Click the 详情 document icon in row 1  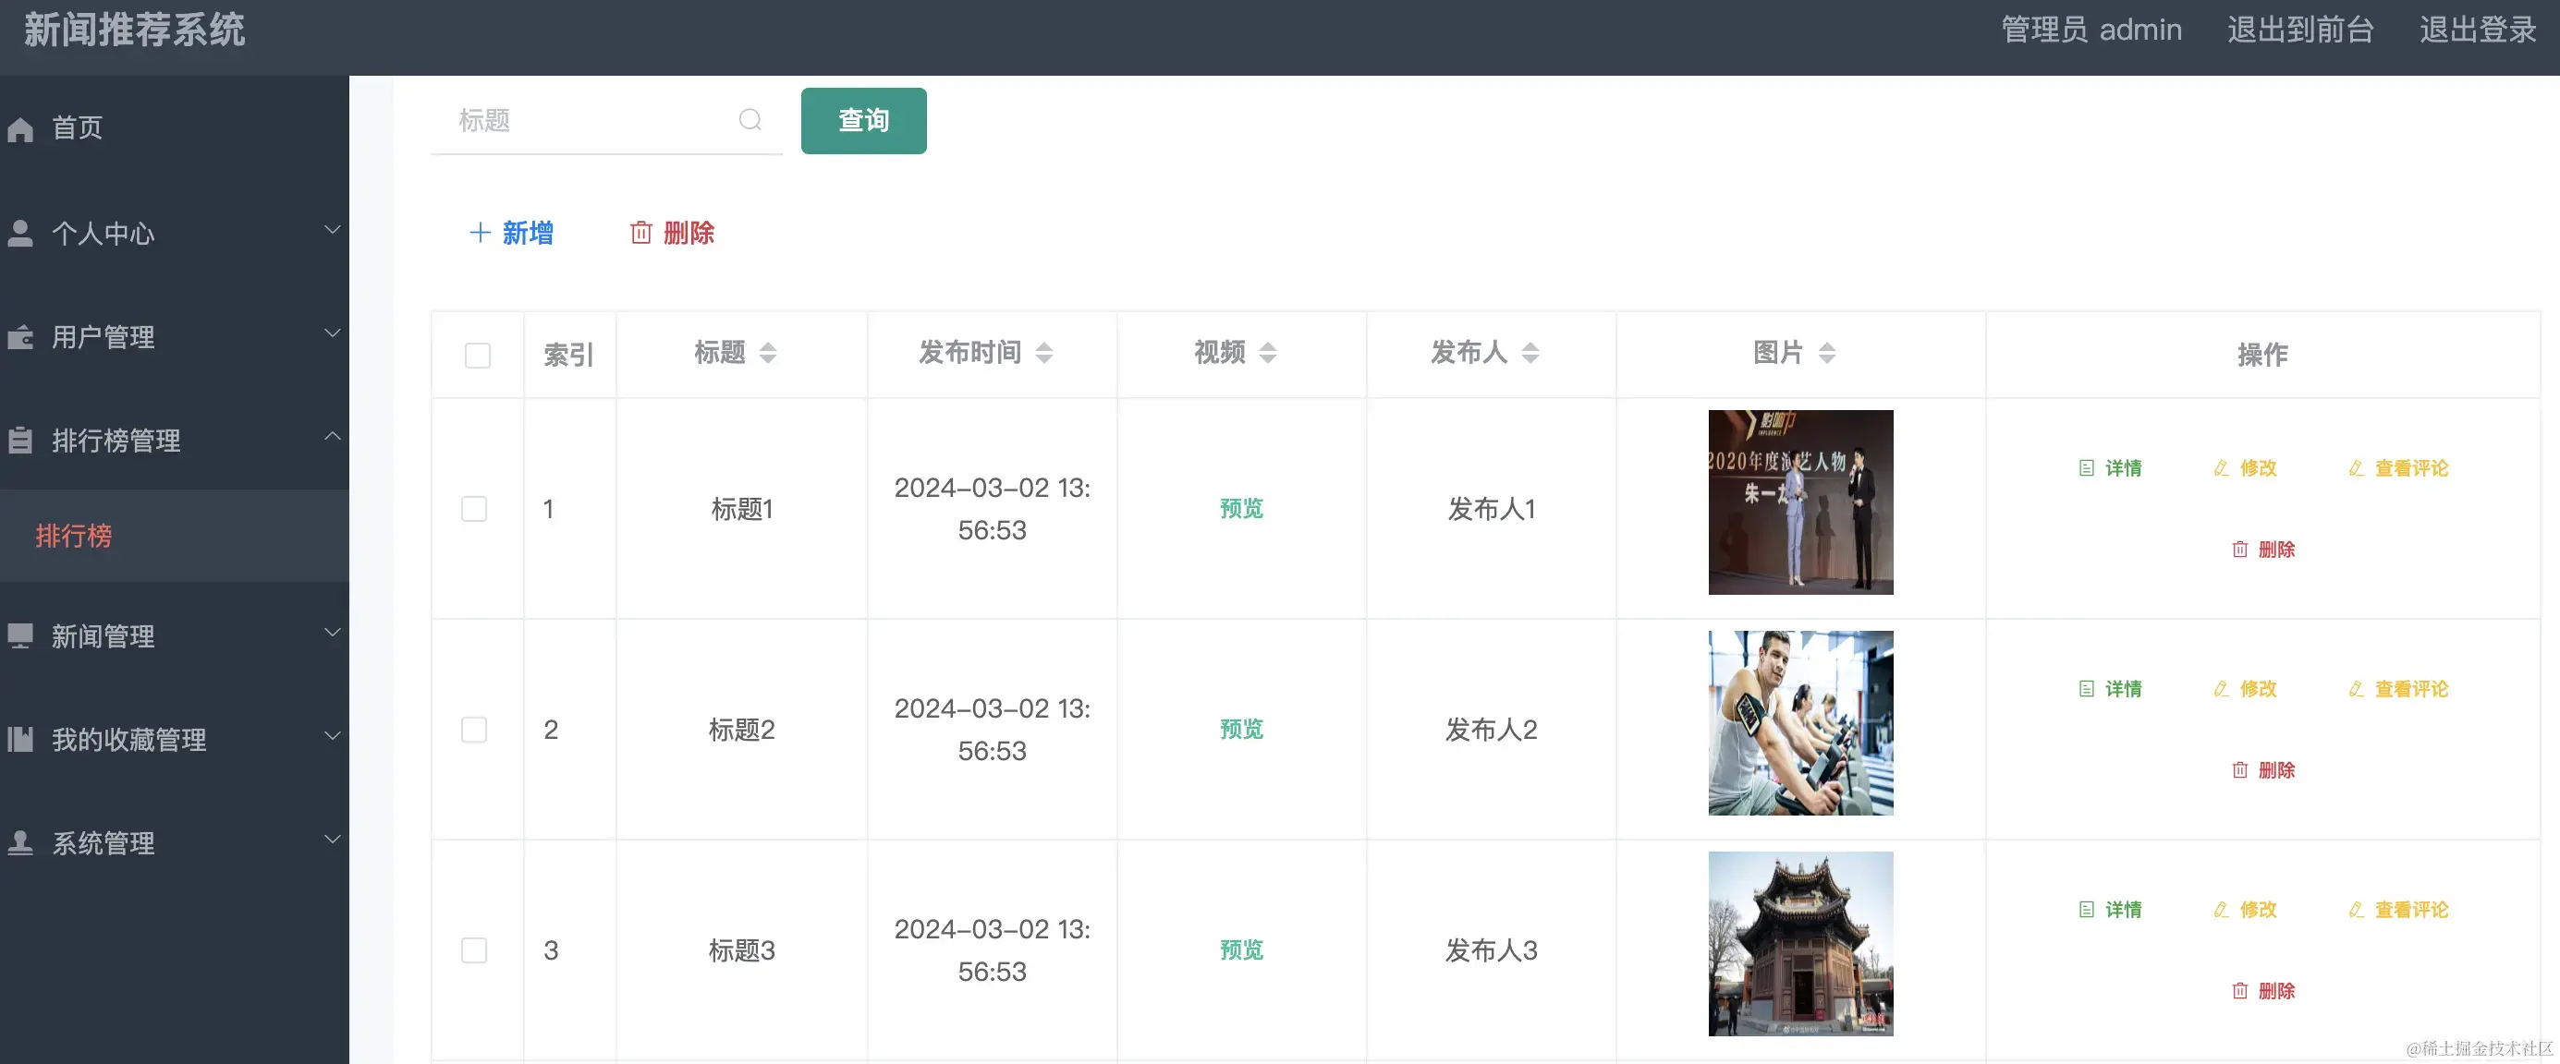2086,468
